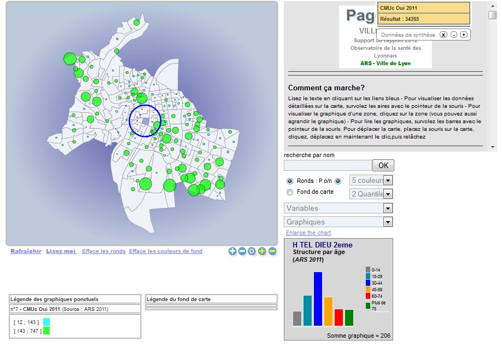Click the Rafraîchir link

pyautogui.click(x=26, y=251)
